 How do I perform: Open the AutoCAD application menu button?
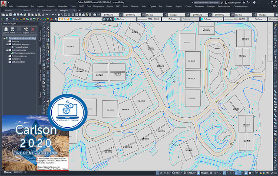[3, 3]
